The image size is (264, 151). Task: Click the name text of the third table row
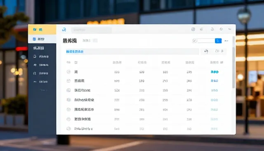click(82, 90)
